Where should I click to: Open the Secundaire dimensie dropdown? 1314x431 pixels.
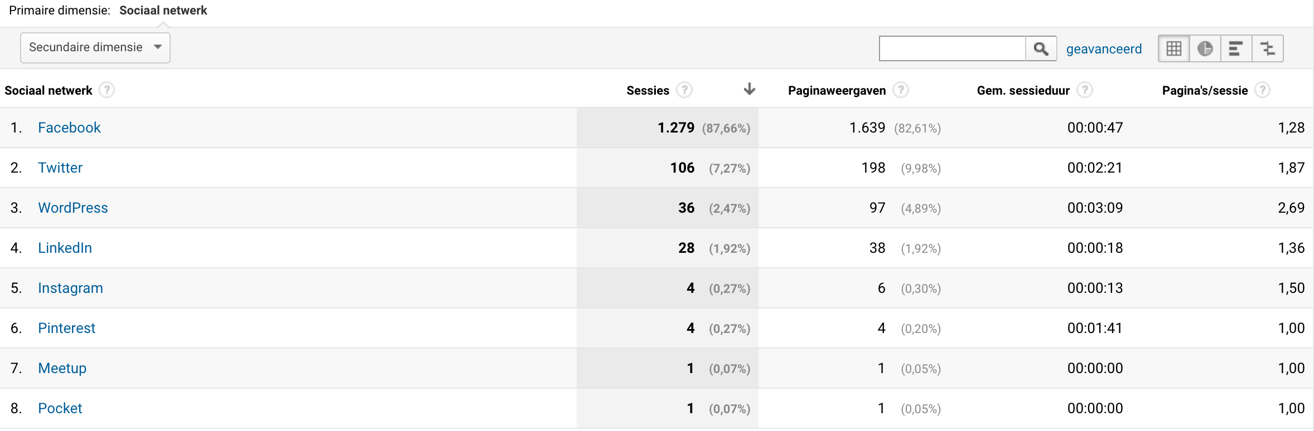coord(95,48)
